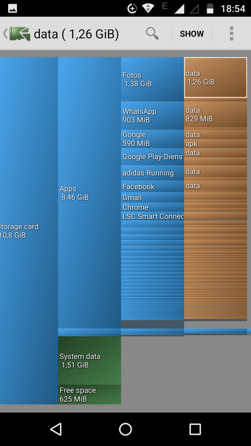
Task: Select the WhatsApp 903 MiB block
Action: (x=152, y=116)
